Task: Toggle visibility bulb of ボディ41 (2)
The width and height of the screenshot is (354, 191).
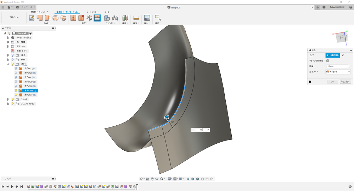Action: [16, 68]
